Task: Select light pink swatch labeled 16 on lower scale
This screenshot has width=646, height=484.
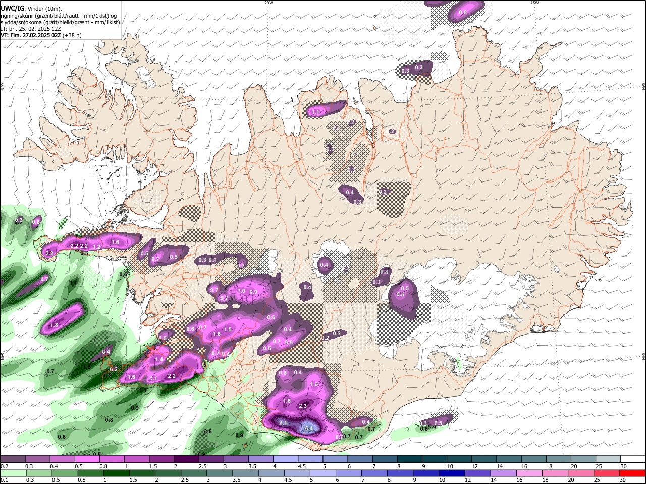Action: [529, 473]
